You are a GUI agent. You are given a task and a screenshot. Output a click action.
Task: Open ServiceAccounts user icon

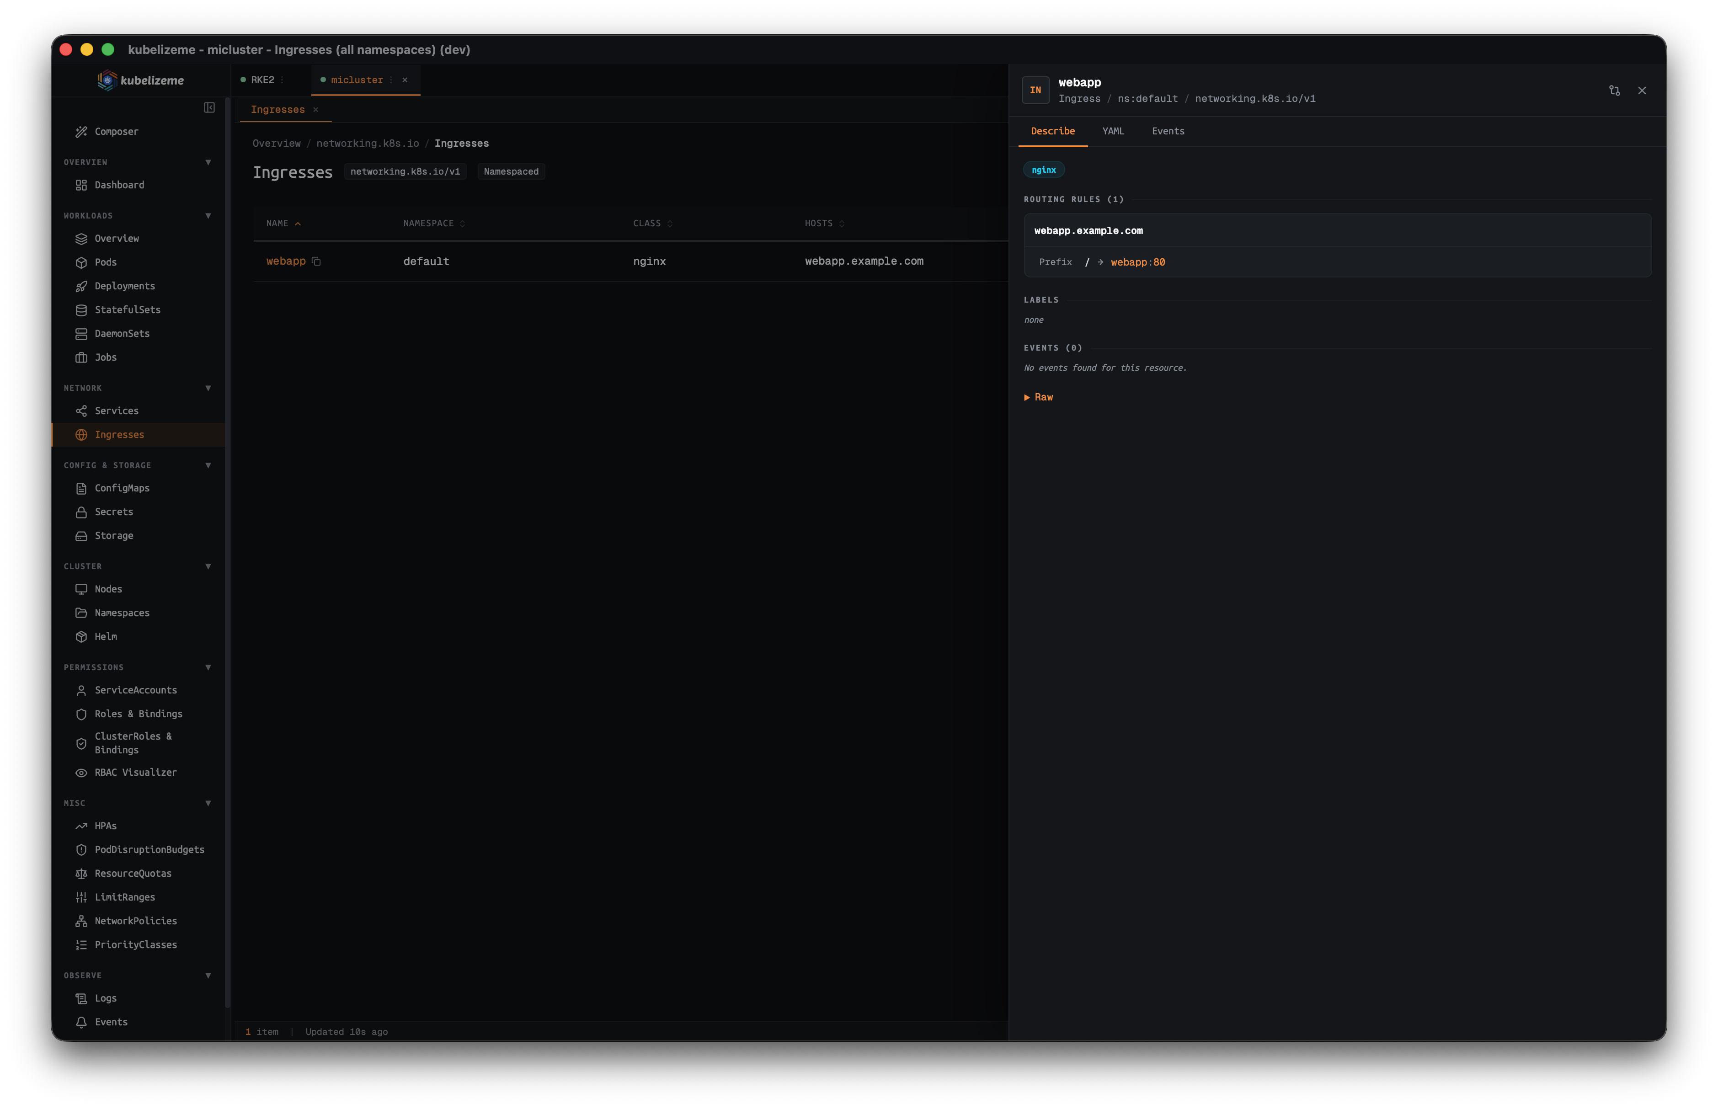pos(81,691)
